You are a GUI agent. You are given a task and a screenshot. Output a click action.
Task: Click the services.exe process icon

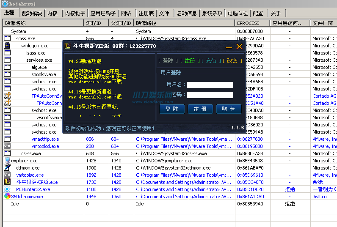coord(7,60)
